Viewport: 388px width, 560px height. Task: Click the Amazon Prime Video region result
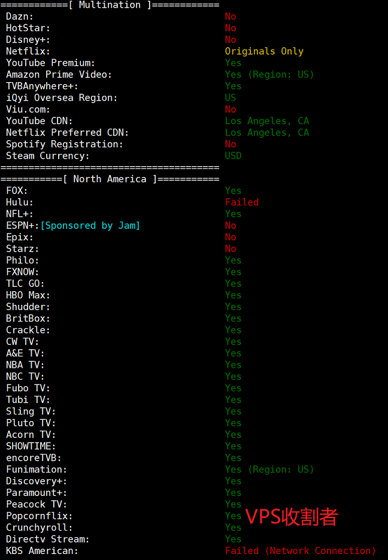(269, 75)
